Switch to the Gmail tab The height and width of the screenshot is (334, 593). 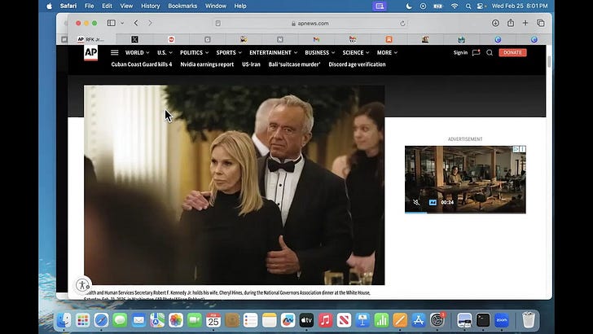[316, 39]
